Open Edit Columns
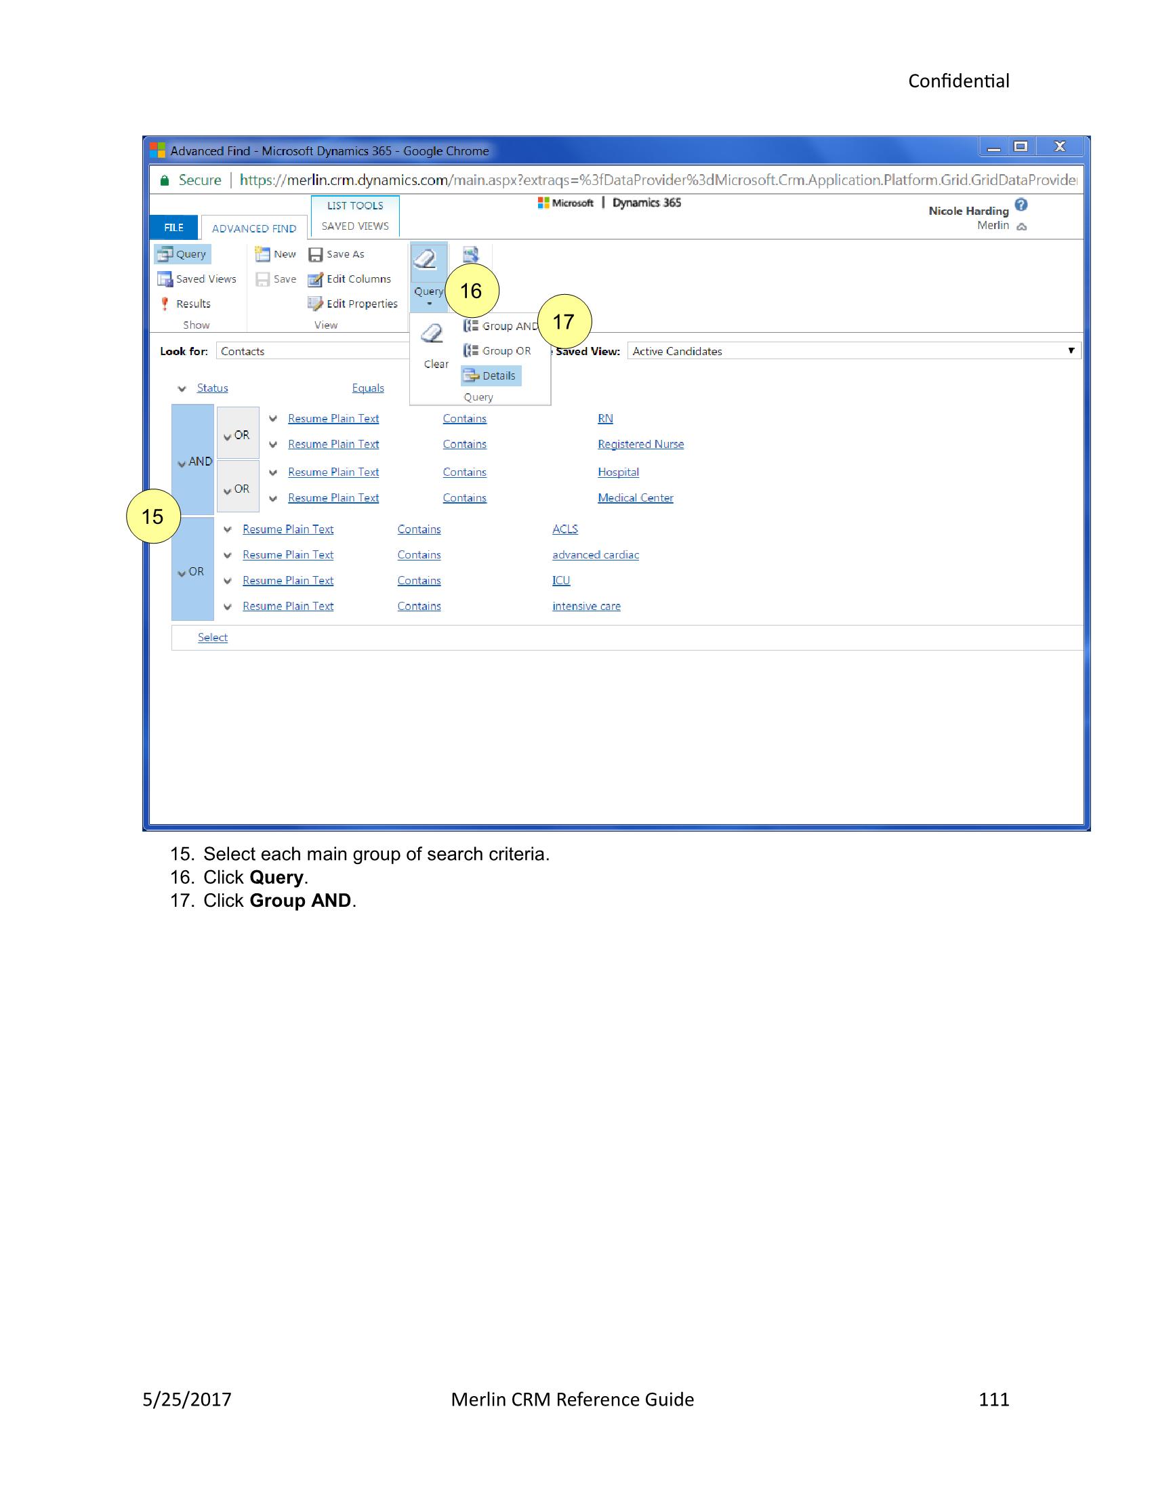Screen dimensions: 1152x1491 (x=351, y=279)
